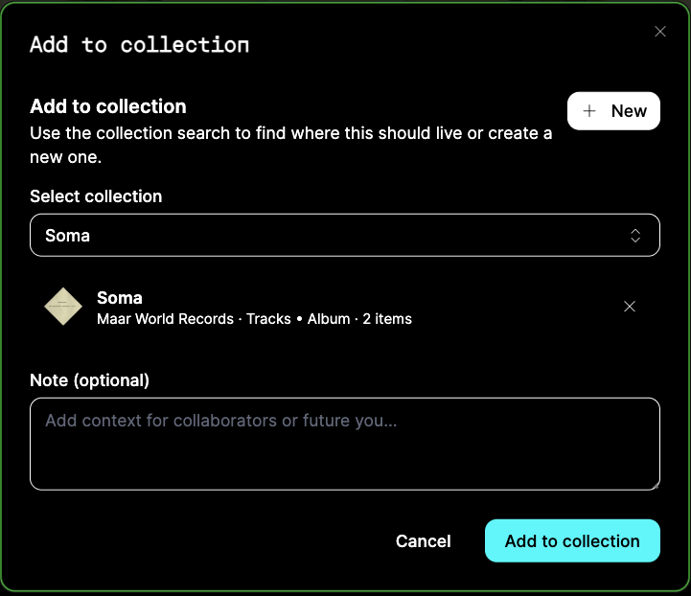Remove the selected Soma collection
This screenshot has width=691, height=596.
pyautogui.click(x=630, y=307)
